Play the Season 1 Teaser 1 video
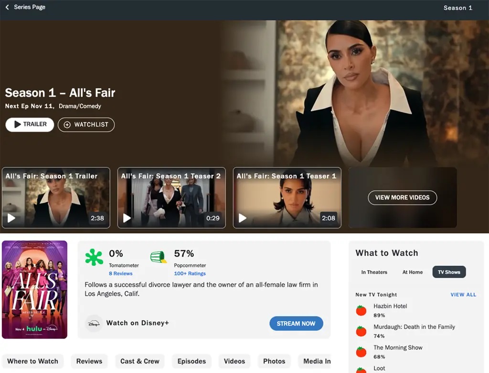Viewport: 489px width, 373px height. [243, 218]
